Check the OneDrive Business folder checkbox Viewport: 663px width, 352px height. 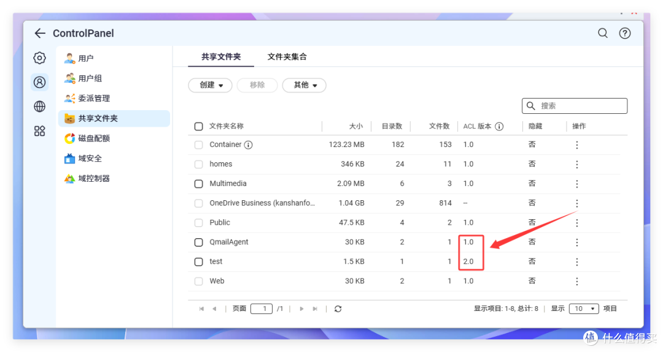pos(198,203)
